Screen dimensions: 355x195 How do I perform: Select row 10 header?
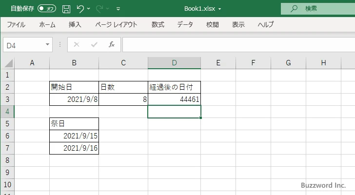tap(7, 185)
